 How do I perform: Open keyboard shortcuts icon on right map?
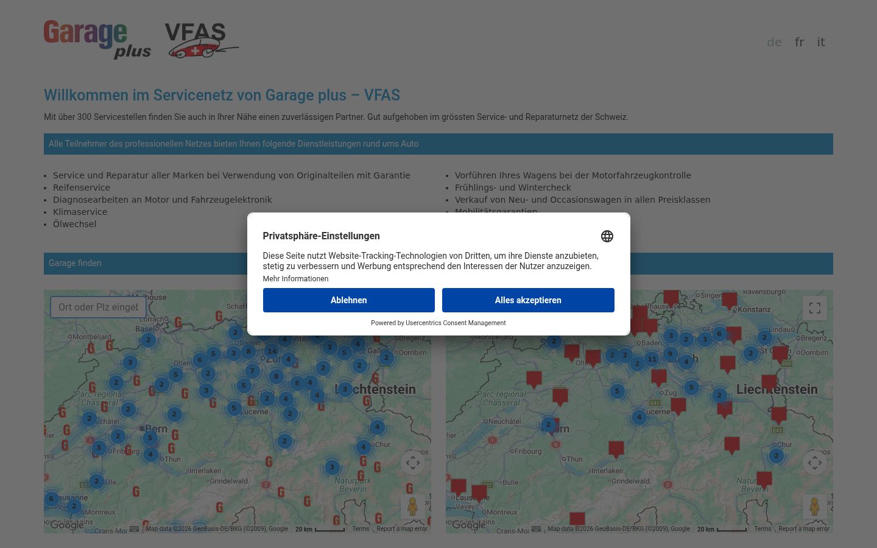[x=536, y=529]
